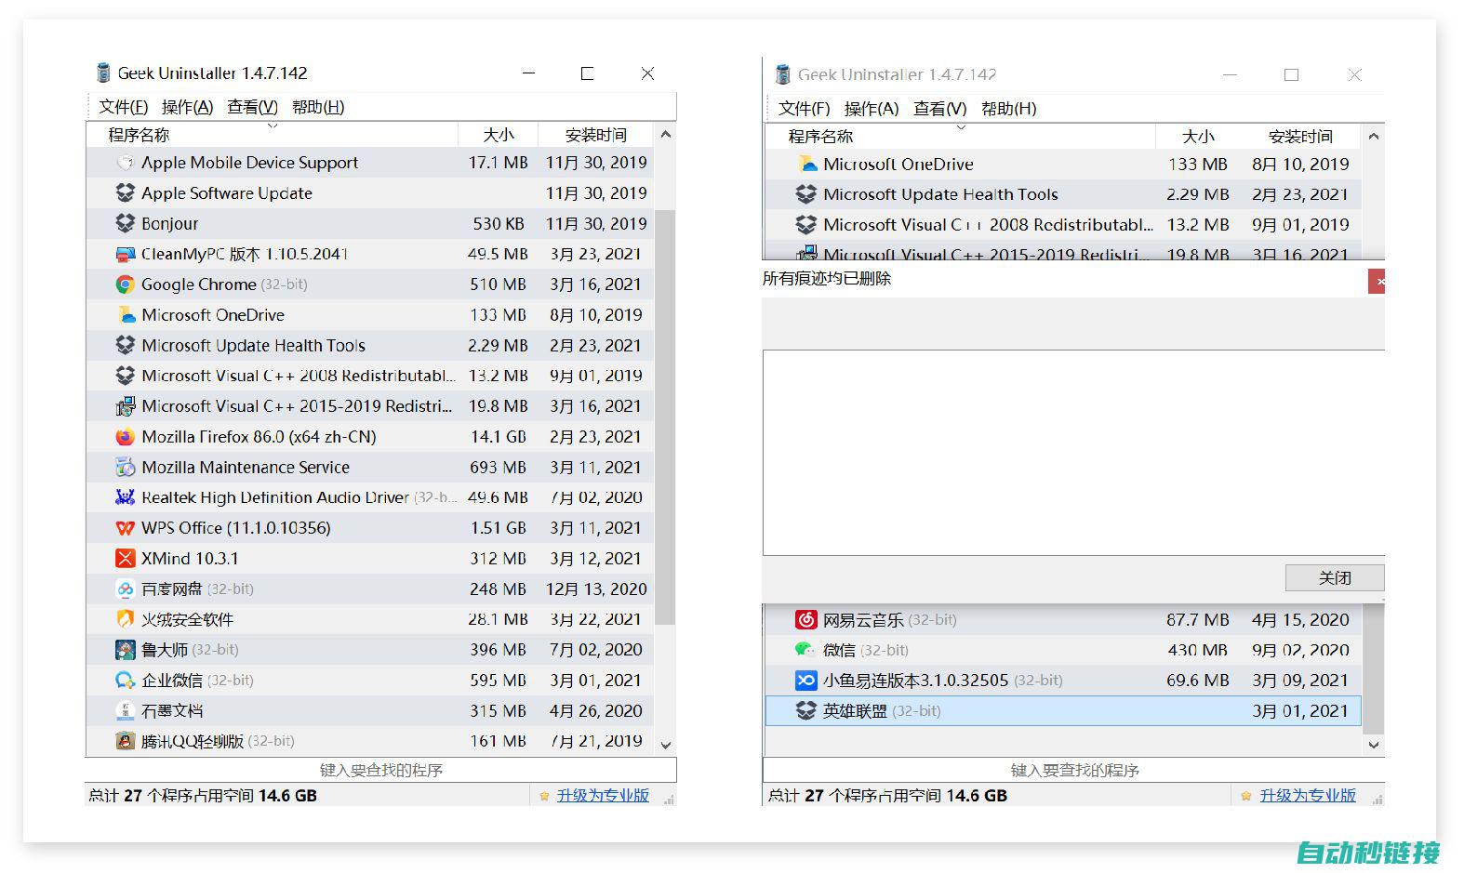This screenshot has height=873, width=1464.
Task: Click the left window vertical scrollbar thumb
Action: click(x=665, y=417)
